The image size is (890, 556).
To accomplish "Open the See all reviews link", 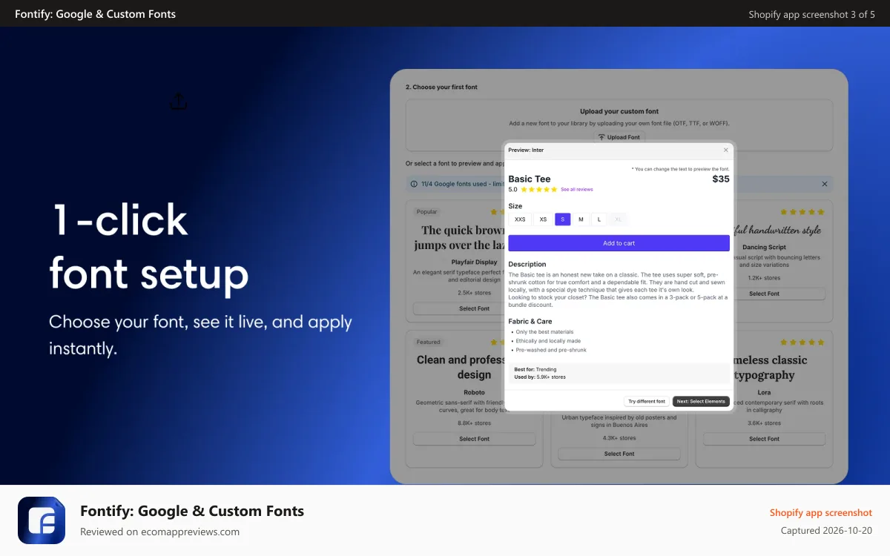I will point(577,190).
